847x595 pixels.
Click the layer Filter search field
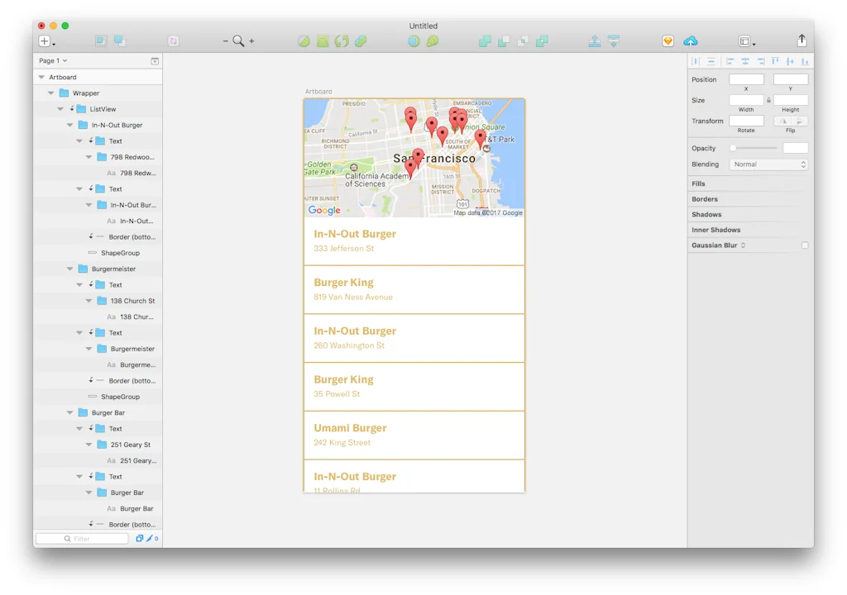82,539
